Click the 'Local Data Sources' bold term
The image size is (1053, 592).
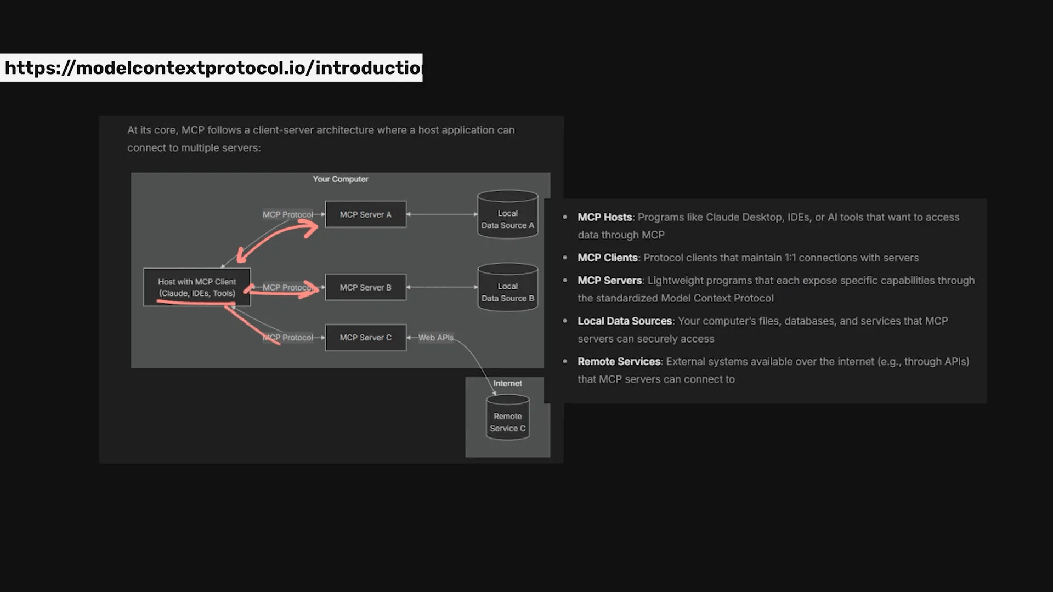pyautogui.click(x=625, y=321)
